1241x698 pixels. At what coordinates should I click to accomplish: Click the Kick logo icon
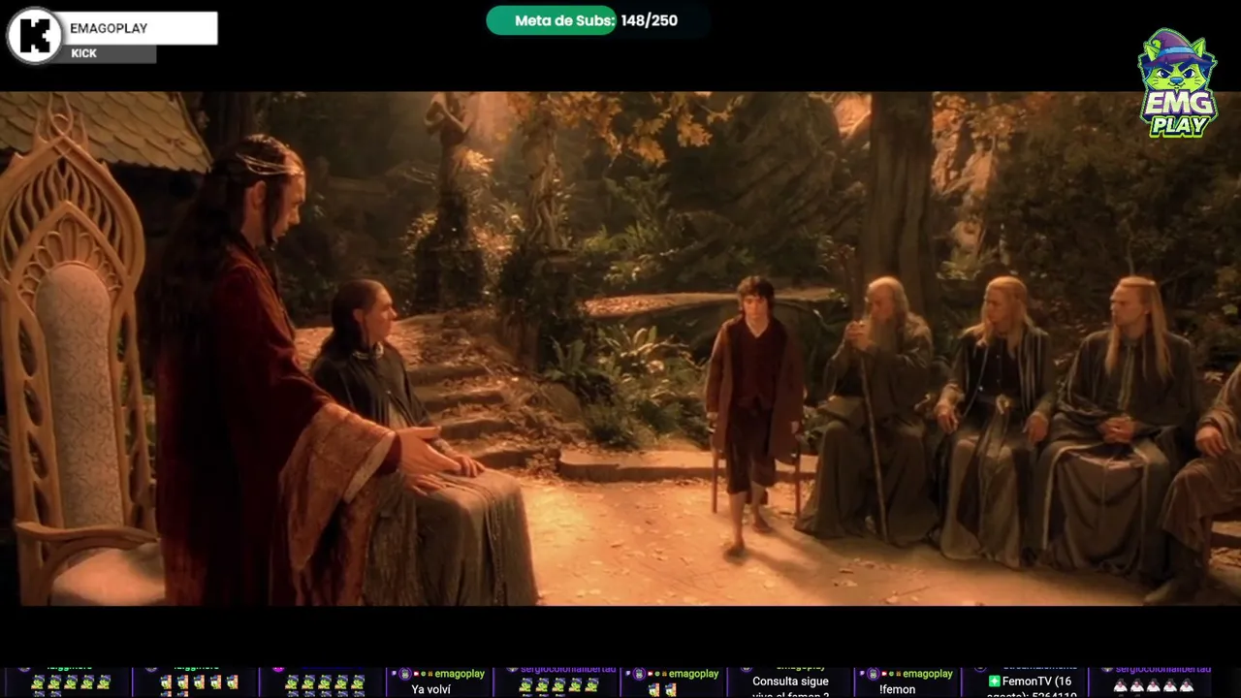[35, 35]
